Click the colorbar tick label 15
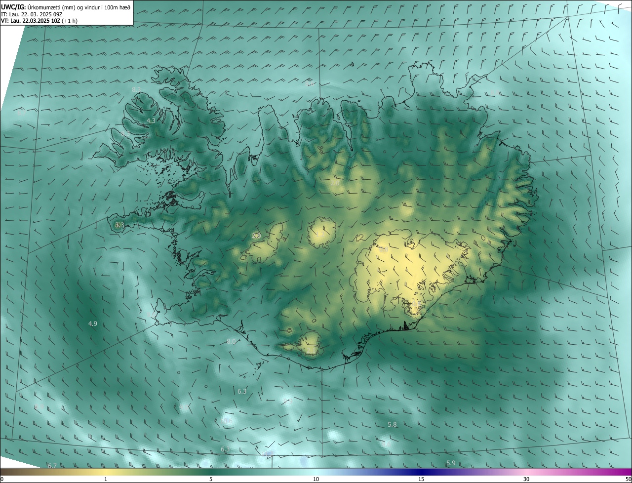Image resolution: width=632 pixels, height=483 pixels. pos(421,479)
